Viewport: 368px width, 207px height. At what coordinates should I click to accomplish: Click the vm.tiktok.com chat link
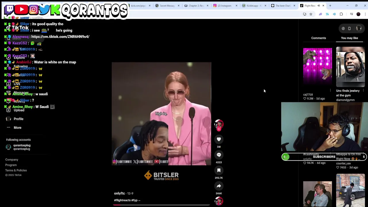point(60,37)
